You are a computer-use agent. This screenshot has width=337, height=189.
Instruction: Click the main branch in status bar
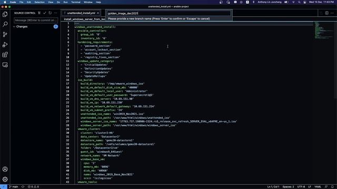[x=14, y=187]
